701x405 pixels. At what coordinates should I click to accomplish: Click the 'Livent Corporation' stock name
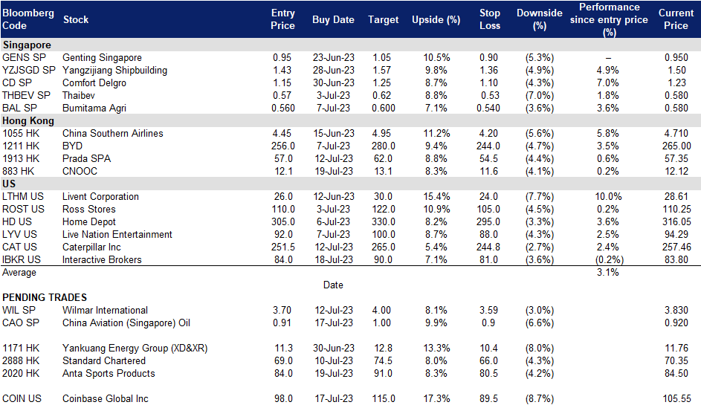(x=100, y=196)
